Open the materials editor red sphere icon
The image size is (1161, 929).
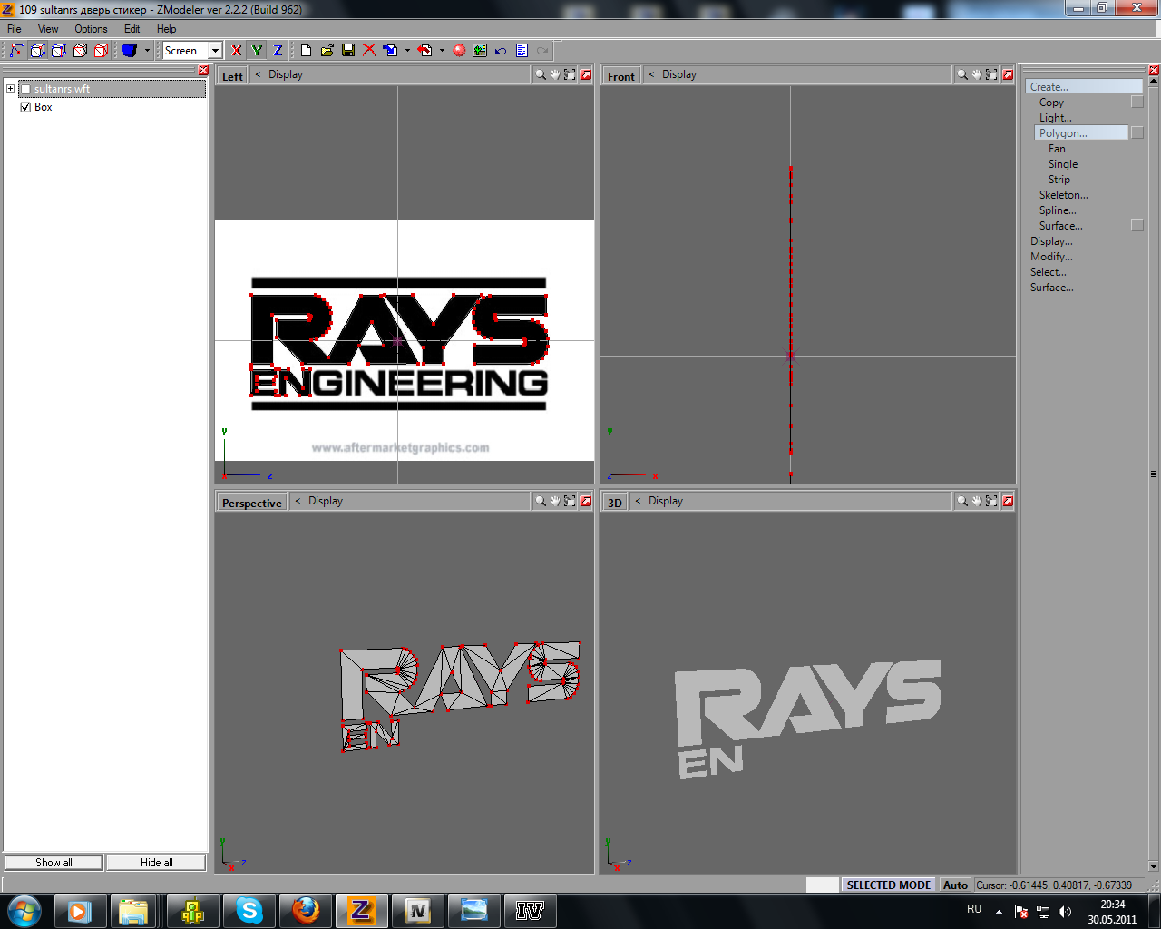459,51
